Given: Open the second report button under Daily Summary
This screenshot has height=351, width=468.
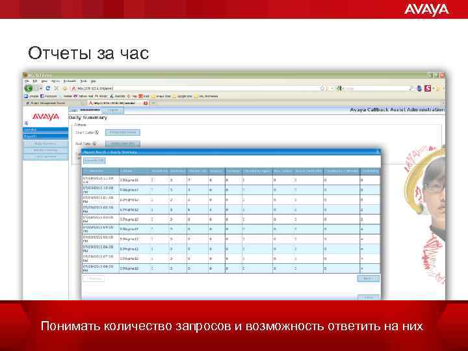Looking at the screenshot, I should [x=45, y=150].
